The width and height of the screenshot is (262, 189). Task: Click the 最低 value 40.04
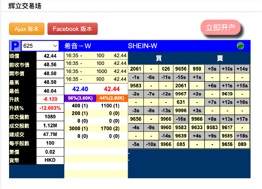[x=50, y=91]
